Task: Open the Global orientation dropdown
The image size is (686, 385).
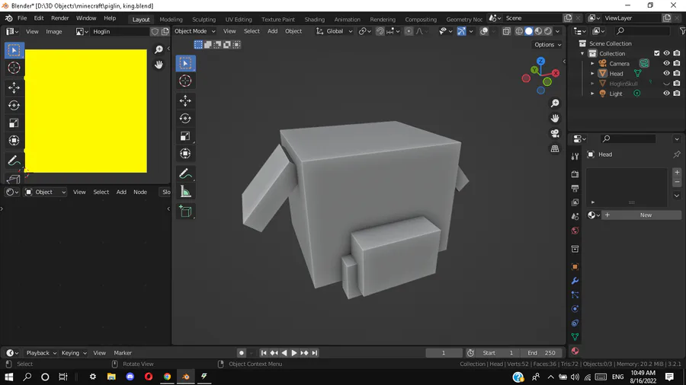Action: 335,31
